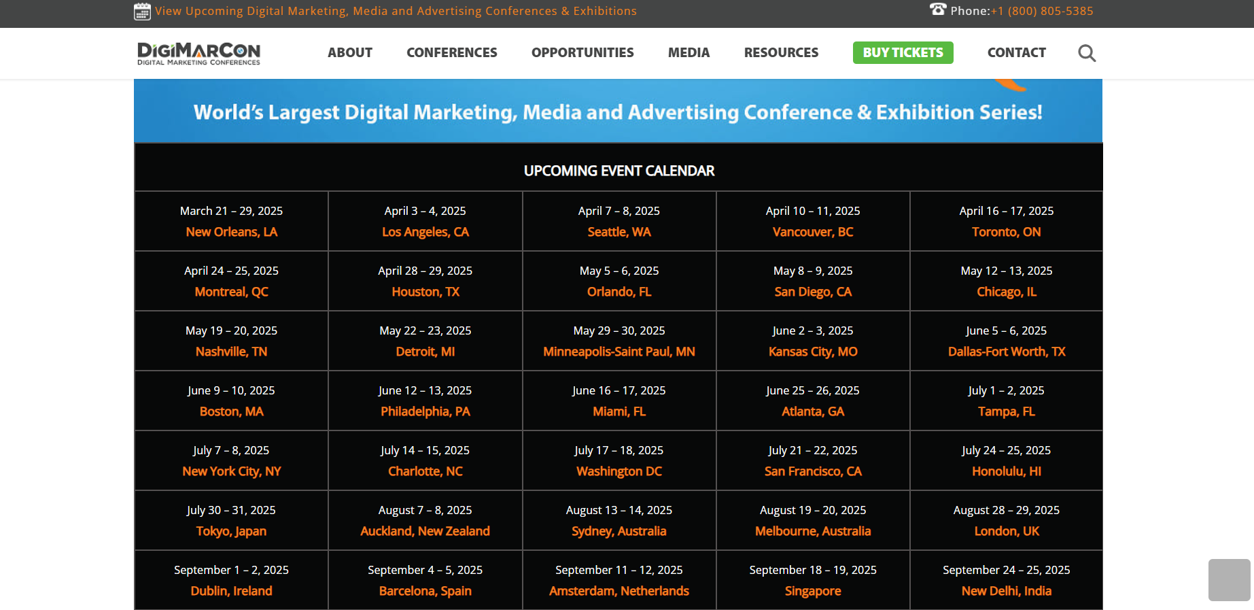Expand the Media menu
1254x610 pixels.
point(689,52)
